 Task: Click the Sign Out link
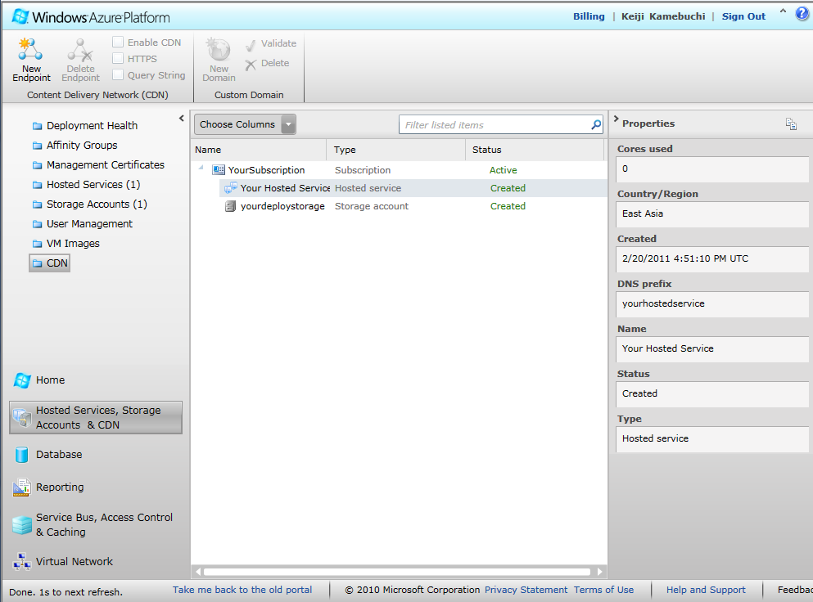[x=743, y=16]
